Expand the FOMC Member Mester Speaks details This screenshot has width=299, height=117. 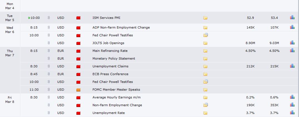(x=205, y=90)
